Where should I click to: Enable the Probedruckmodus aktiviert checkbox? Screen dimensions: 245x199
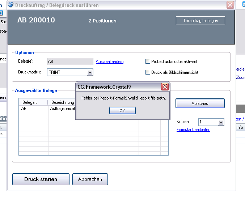click(x=148, y=62)
